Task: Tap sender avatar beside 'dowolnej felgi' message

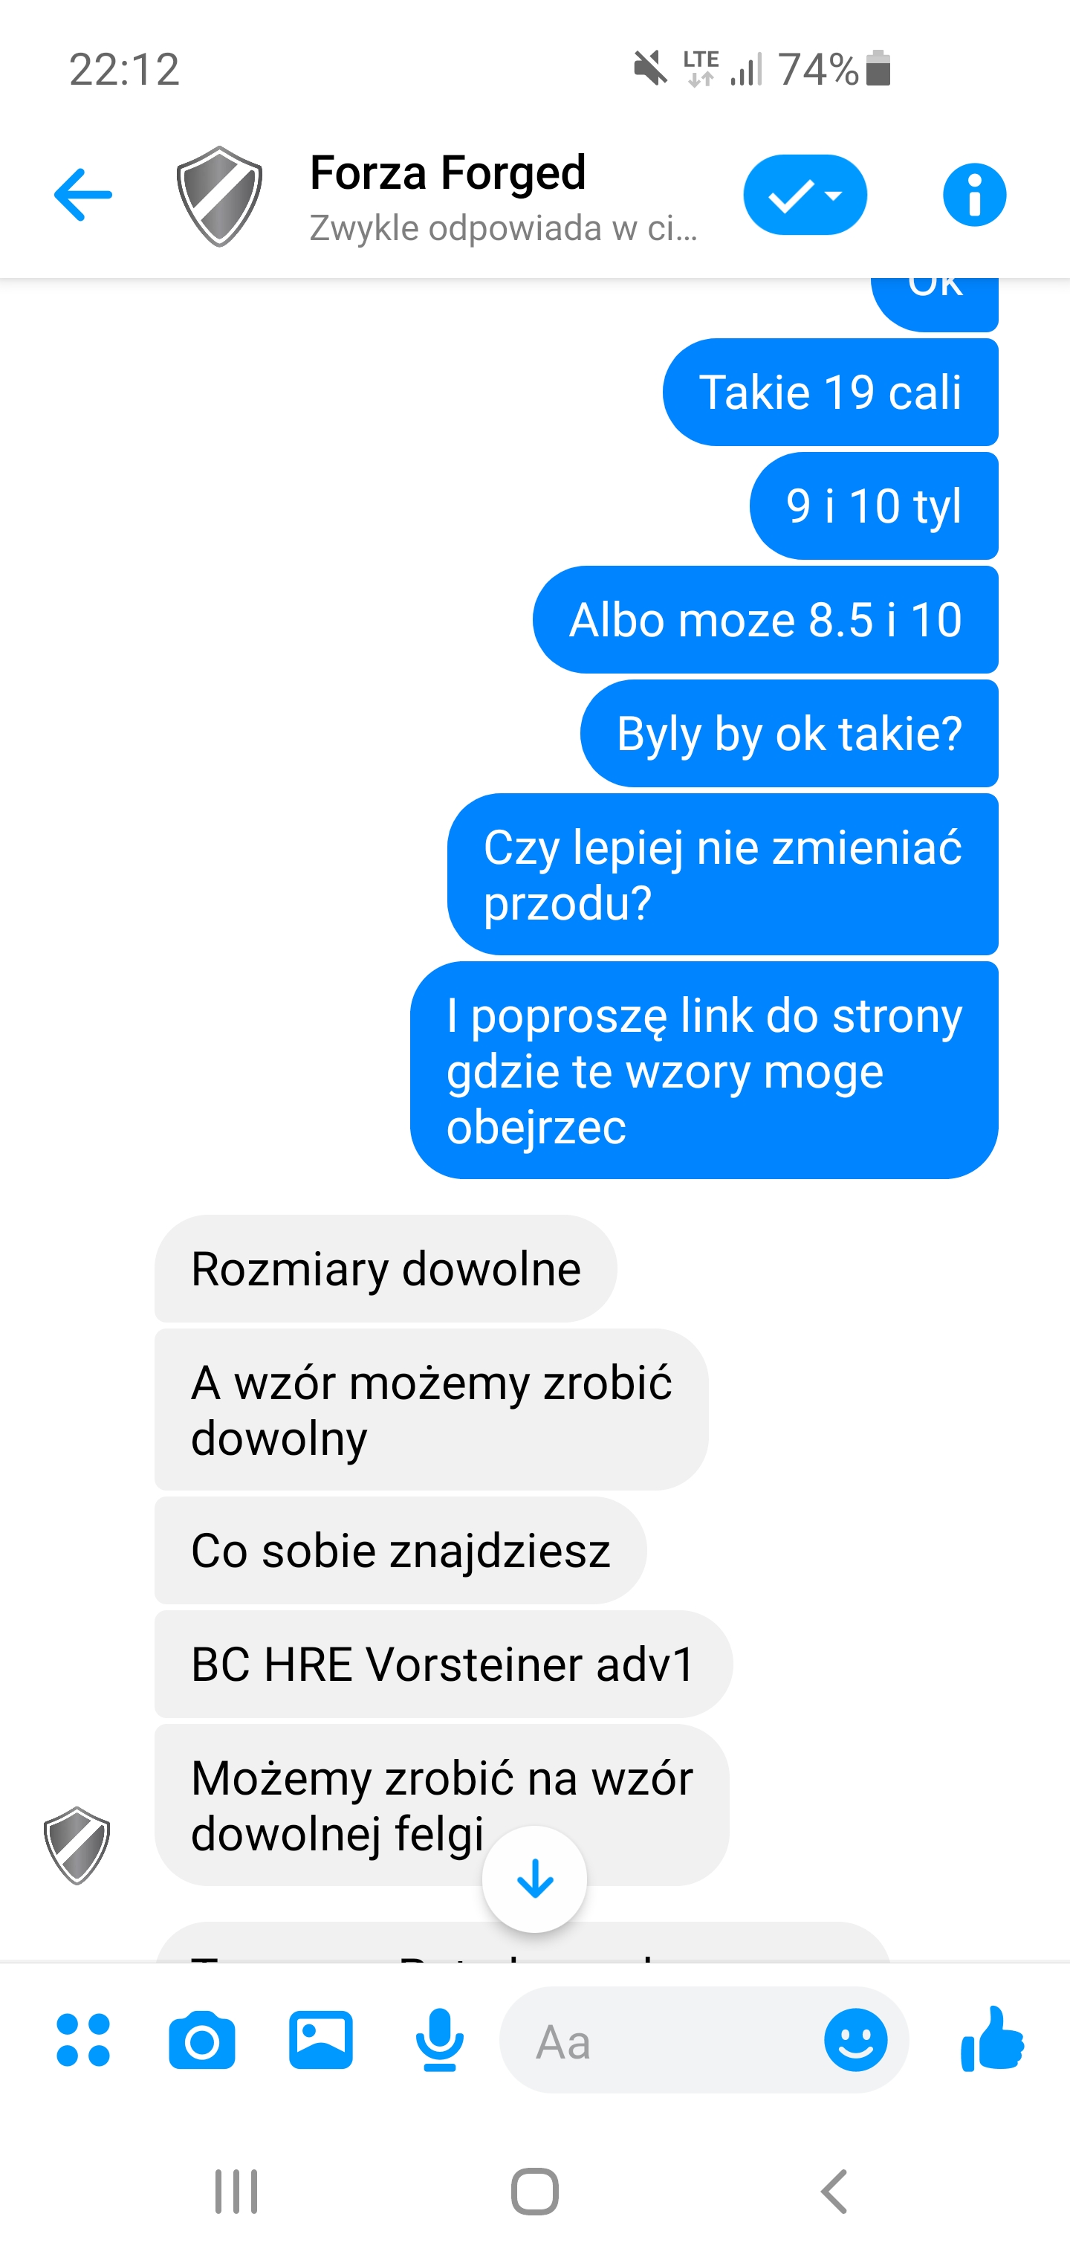Action: [x=77, y=1844]
